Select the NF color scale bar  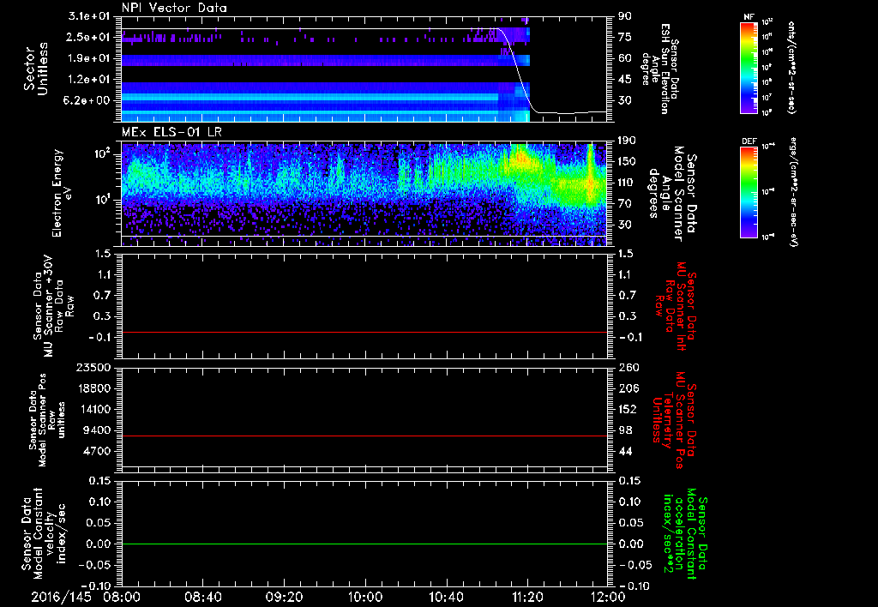click(x=747, y=69)
